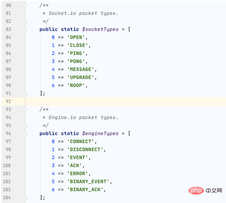Collapse the Engine.io docblock fold at line 93
This screenshot has width=226, height=203.
25,110
